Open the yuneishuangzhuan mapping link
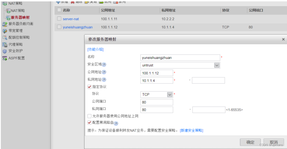 tap(78, 27)
